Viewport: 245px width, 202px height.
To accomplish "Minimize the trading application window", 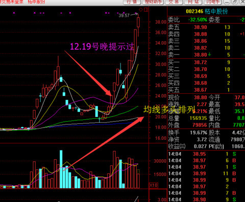I will click(x=227, y=2).
